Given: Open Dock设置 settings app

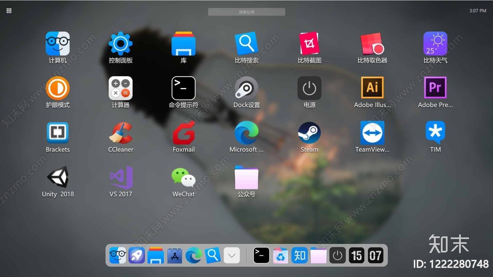Looking at the screenshot, I should pos(246,88).
